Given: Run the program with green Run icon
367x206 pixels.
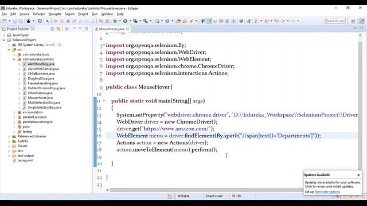Looking at the screenshot, I should pos(125,21).
